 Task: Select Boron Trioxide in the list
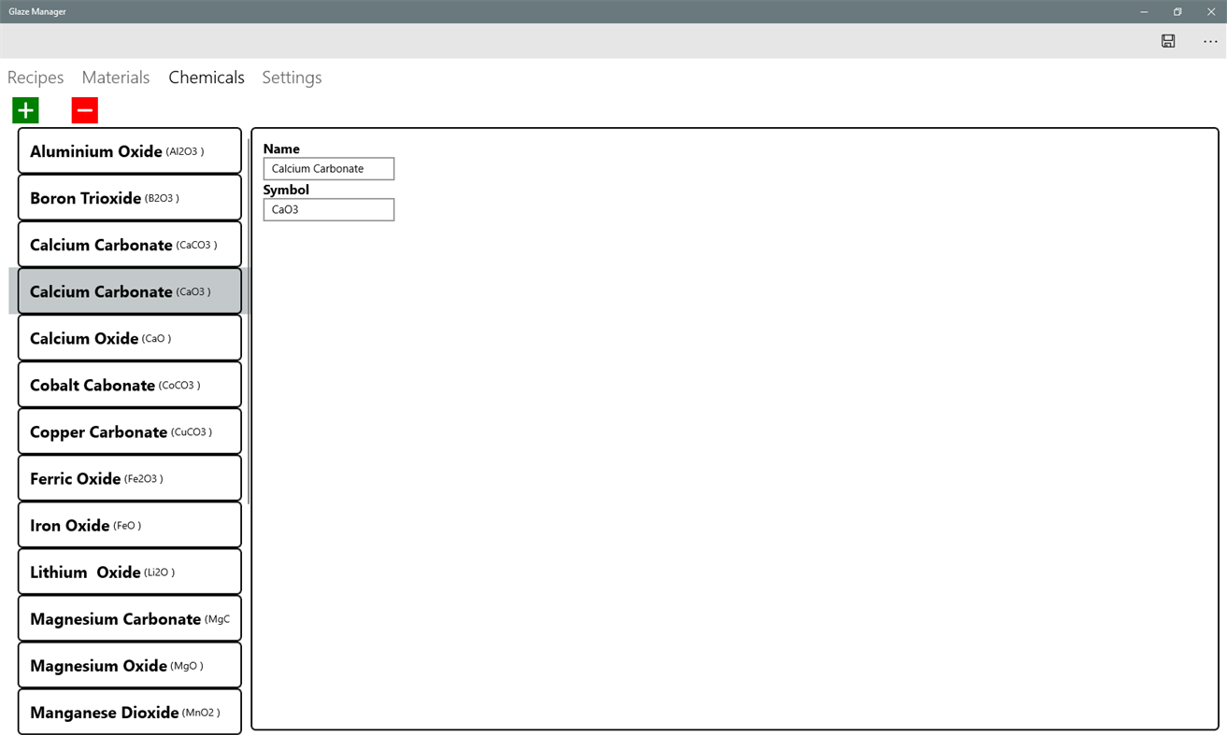(129, 197)
